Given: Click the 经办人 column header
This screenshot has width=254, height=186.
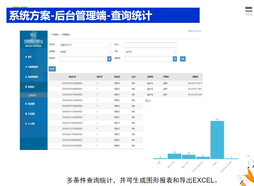Looking at the screenshot, I should click(x=134, y=77).
